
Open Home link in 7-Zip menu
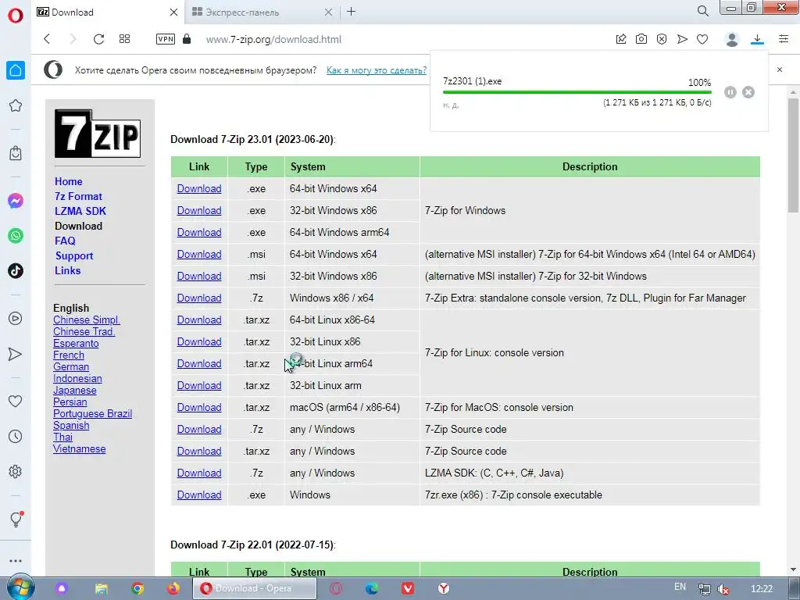tap(69, 181)
